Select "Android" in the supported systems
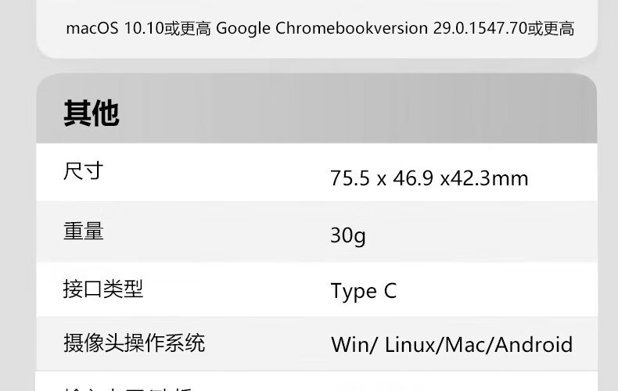 pos(534,345)
